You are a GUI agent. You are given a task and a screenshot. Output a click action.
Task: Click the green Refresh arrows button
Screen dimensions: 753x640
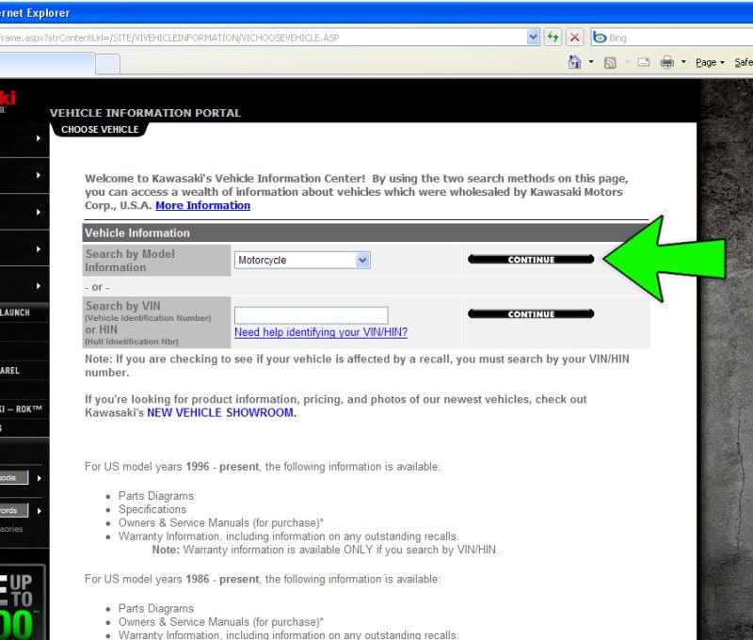[x=553, y=37]
